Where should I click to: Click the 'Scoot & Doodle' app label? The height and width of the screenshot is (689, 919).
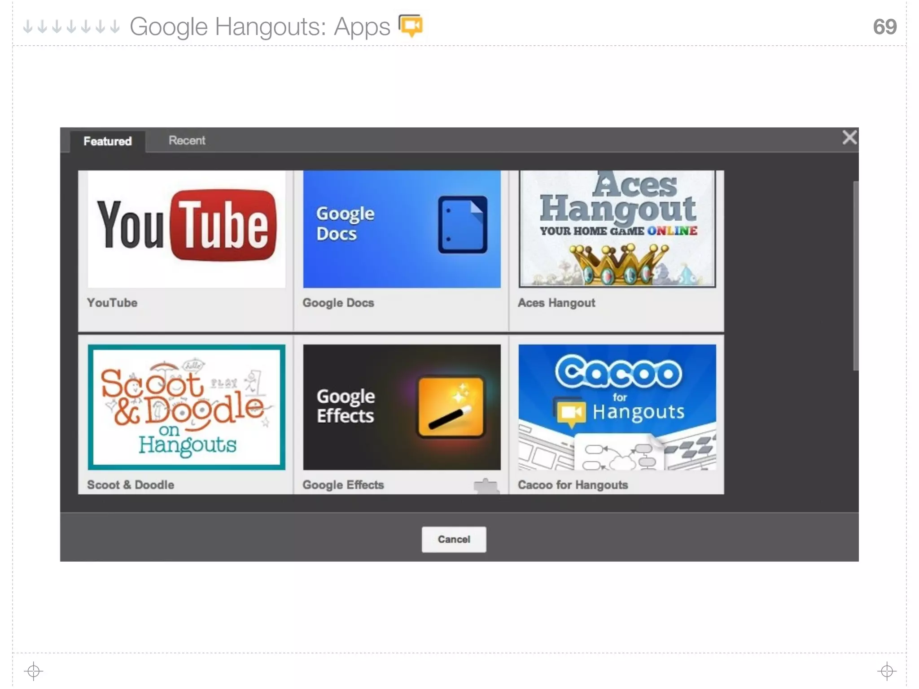pos(131,485)
